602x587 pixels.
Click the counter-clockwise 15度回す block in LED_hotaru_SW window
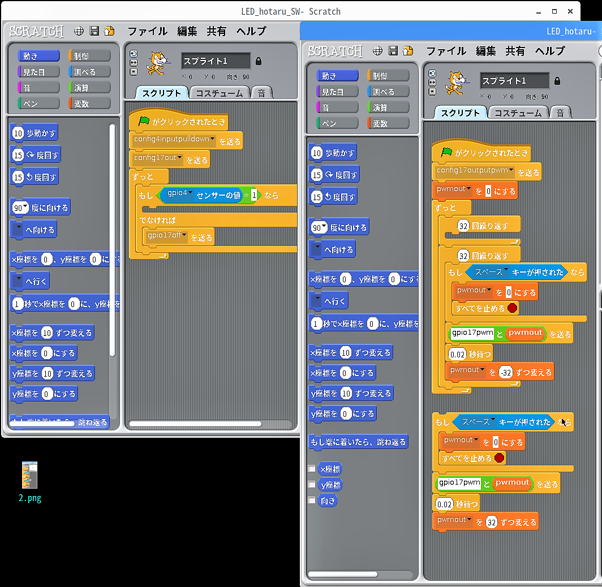click(x=35, y=177)
